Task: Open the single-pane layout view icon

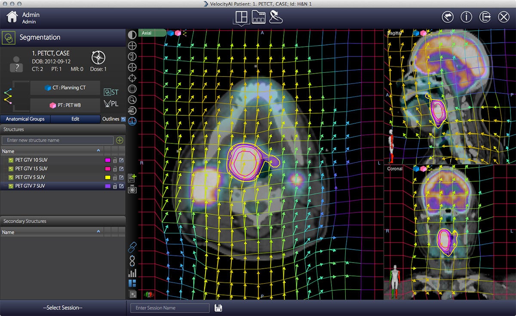Action: (x=241, y=17)
